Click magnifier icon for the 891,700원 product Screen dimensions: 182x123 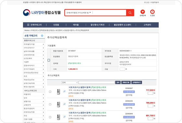(x=64, y=117)
